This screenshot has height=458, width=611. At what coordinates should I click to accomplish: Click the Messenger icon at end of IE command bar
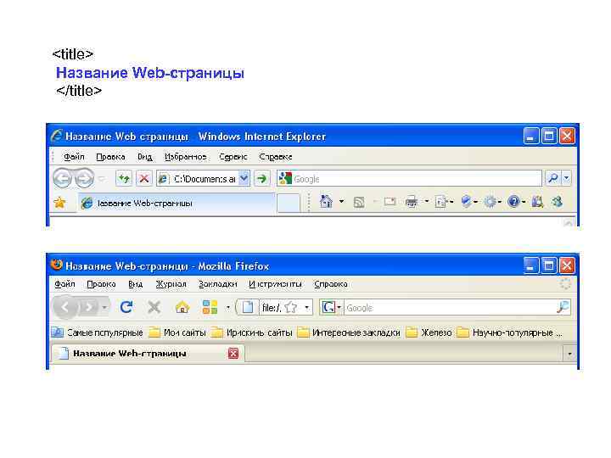coord(558,201)
